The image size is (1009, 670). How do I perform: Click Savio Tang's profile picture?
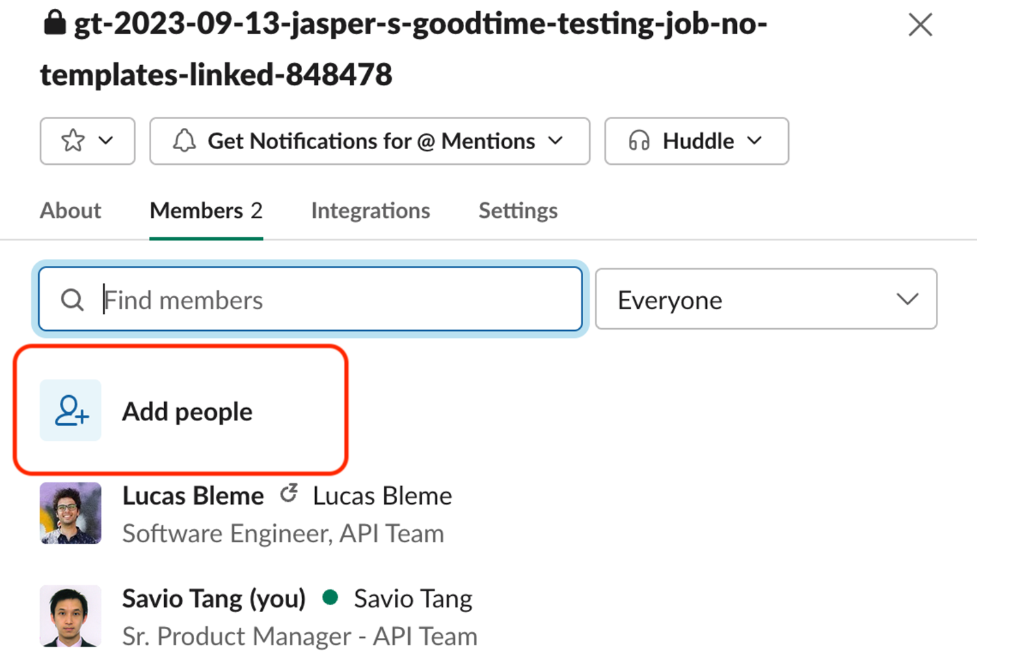(70, 615)
